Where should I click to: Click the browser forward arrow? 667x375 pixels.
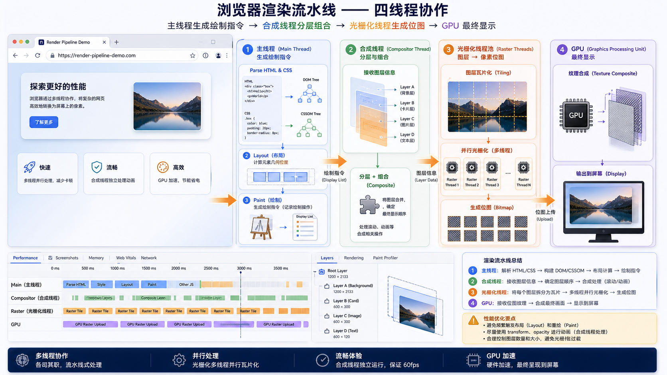click(x=26, y=55)
